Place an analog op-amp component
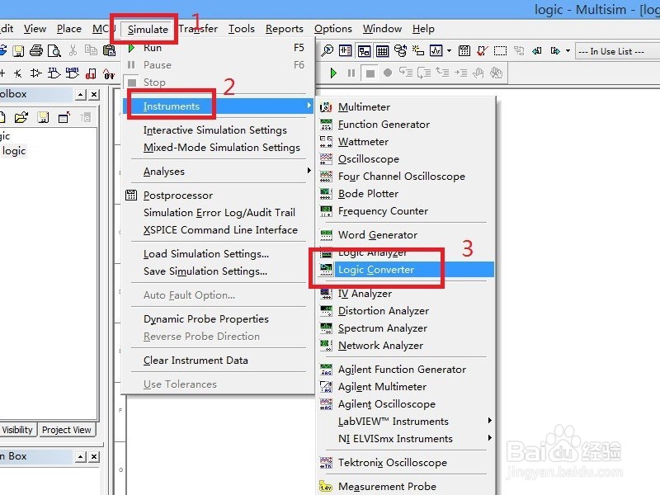Screen dimensions: 660x495 pos(35,73)
